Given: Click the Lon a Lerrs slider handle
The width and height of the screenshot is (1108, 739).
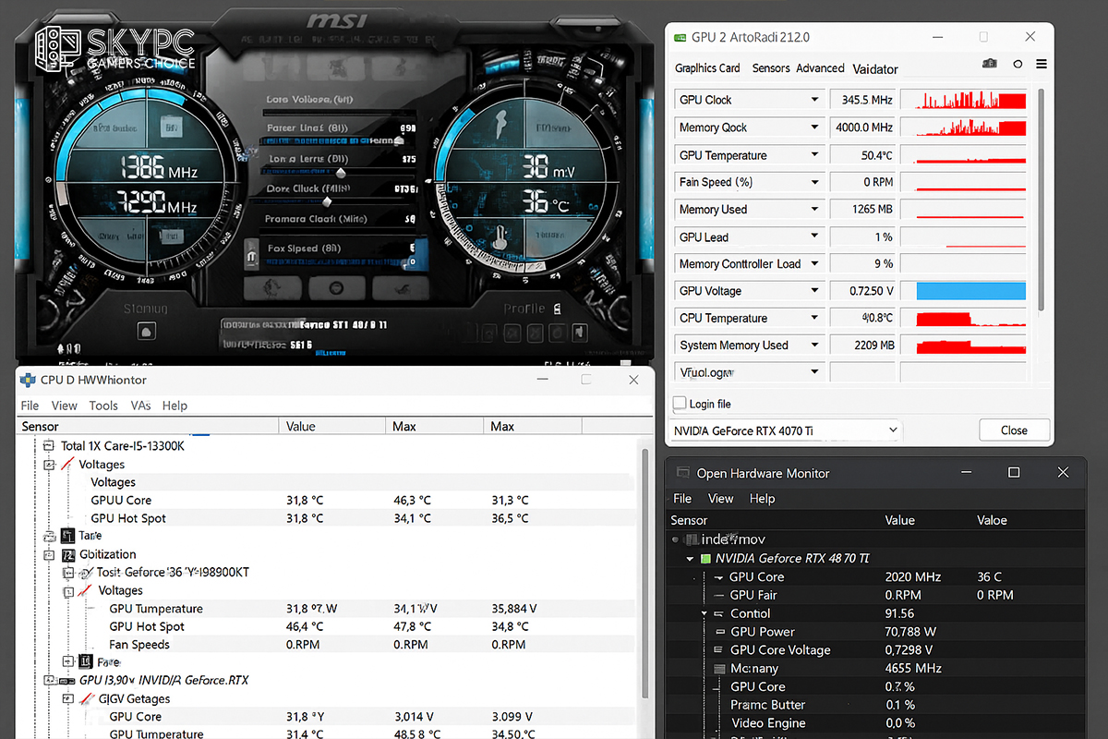Looking at the screenshot, I should pyautogui.click(x=340, y=172).
